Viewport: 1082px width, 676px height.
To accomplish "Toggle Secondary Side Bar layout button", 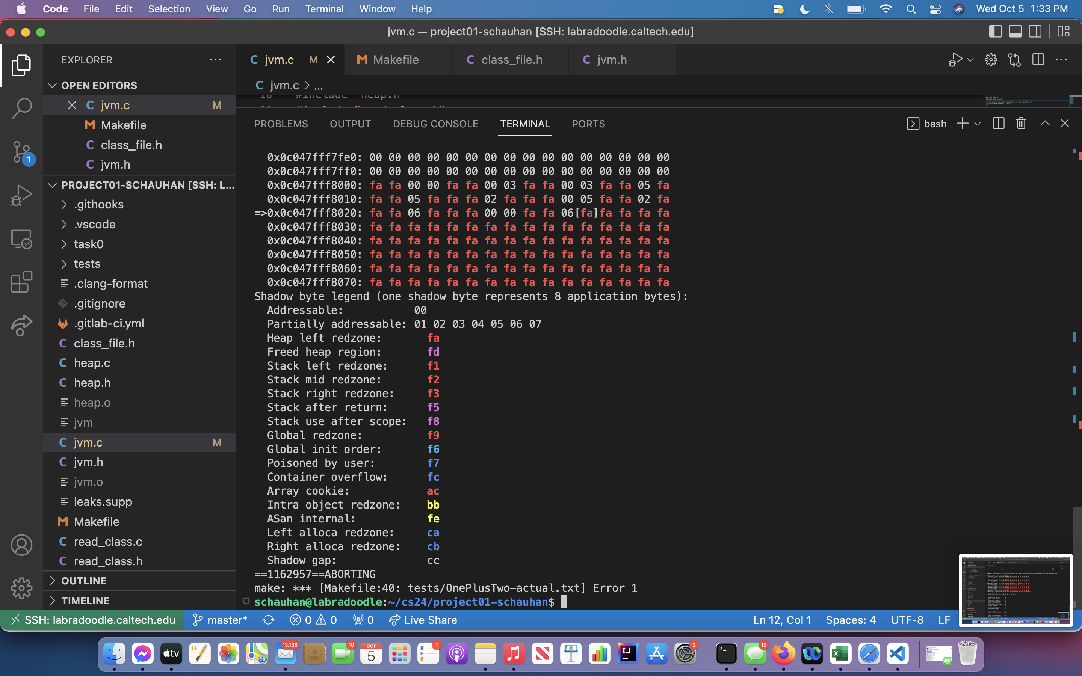I will [1035, 31].
